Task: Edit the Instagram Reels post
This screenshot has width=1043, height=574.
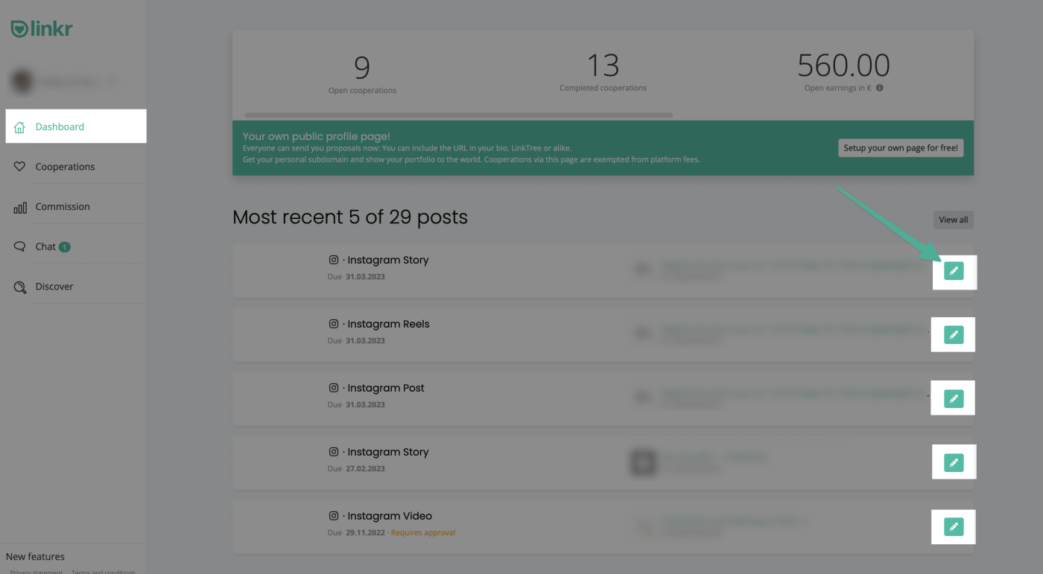Action: pos(954,335)
